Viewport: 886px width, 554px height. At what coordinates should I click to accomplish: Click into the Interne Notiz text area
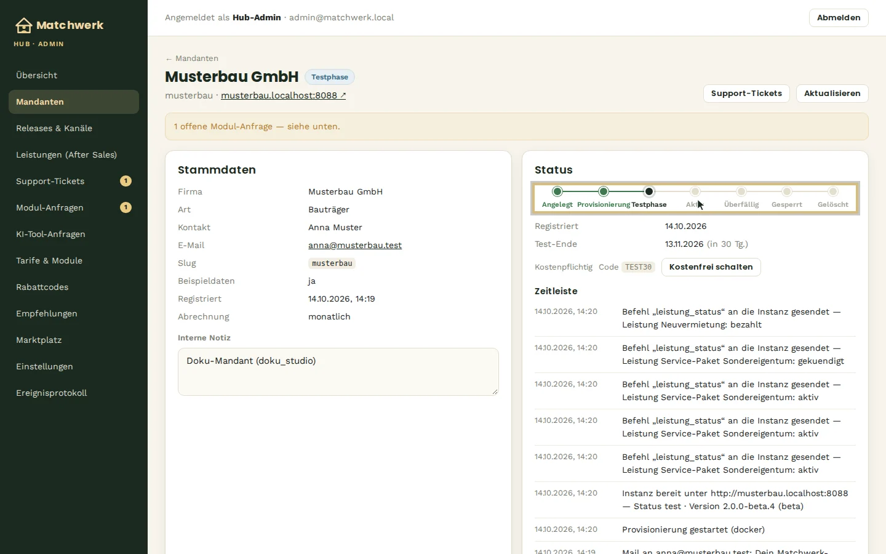pyautogui.click(x=338, y=372)
